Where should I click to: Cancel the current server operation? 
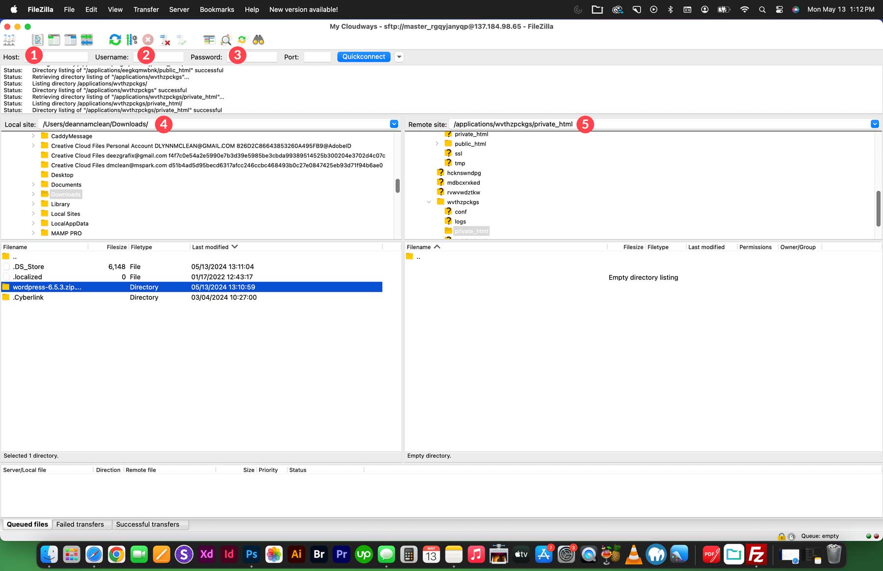pyautogui.click(x=148, y=40)
